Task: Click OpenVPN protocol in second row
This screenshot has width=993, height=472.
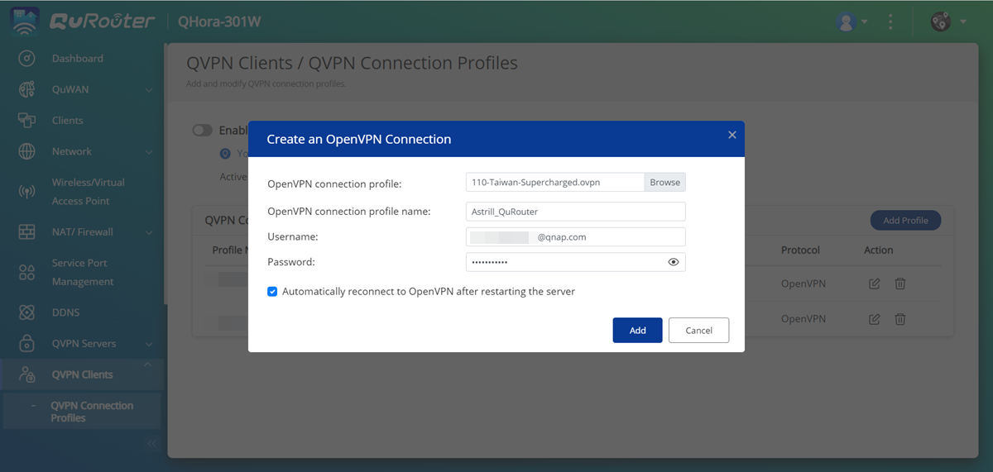Action: [x=804, y=319]
